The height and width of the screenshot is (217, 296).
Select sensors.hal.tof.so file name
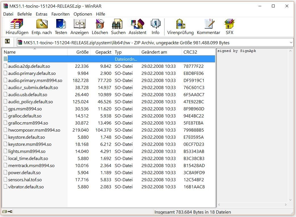(25, 180)
